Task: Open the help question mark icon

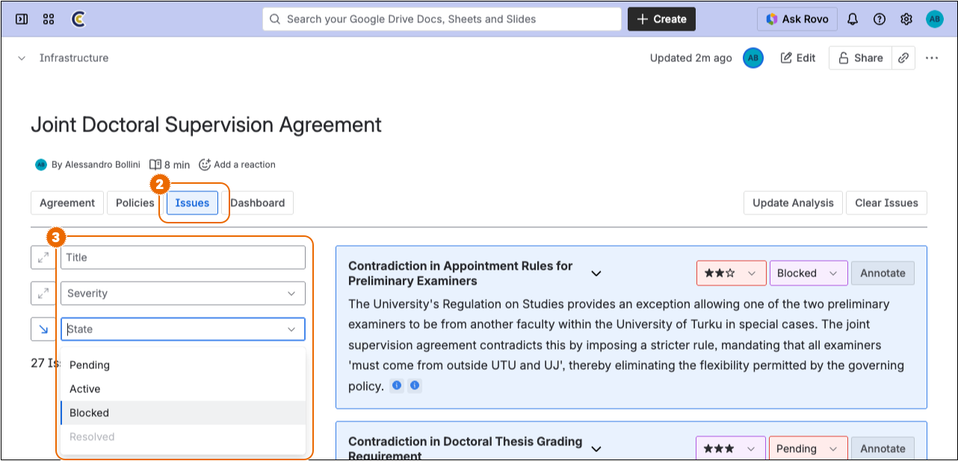Action: tap(880, 19)
